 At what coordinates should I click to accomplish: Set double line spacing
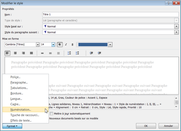[x=58, y=53]
